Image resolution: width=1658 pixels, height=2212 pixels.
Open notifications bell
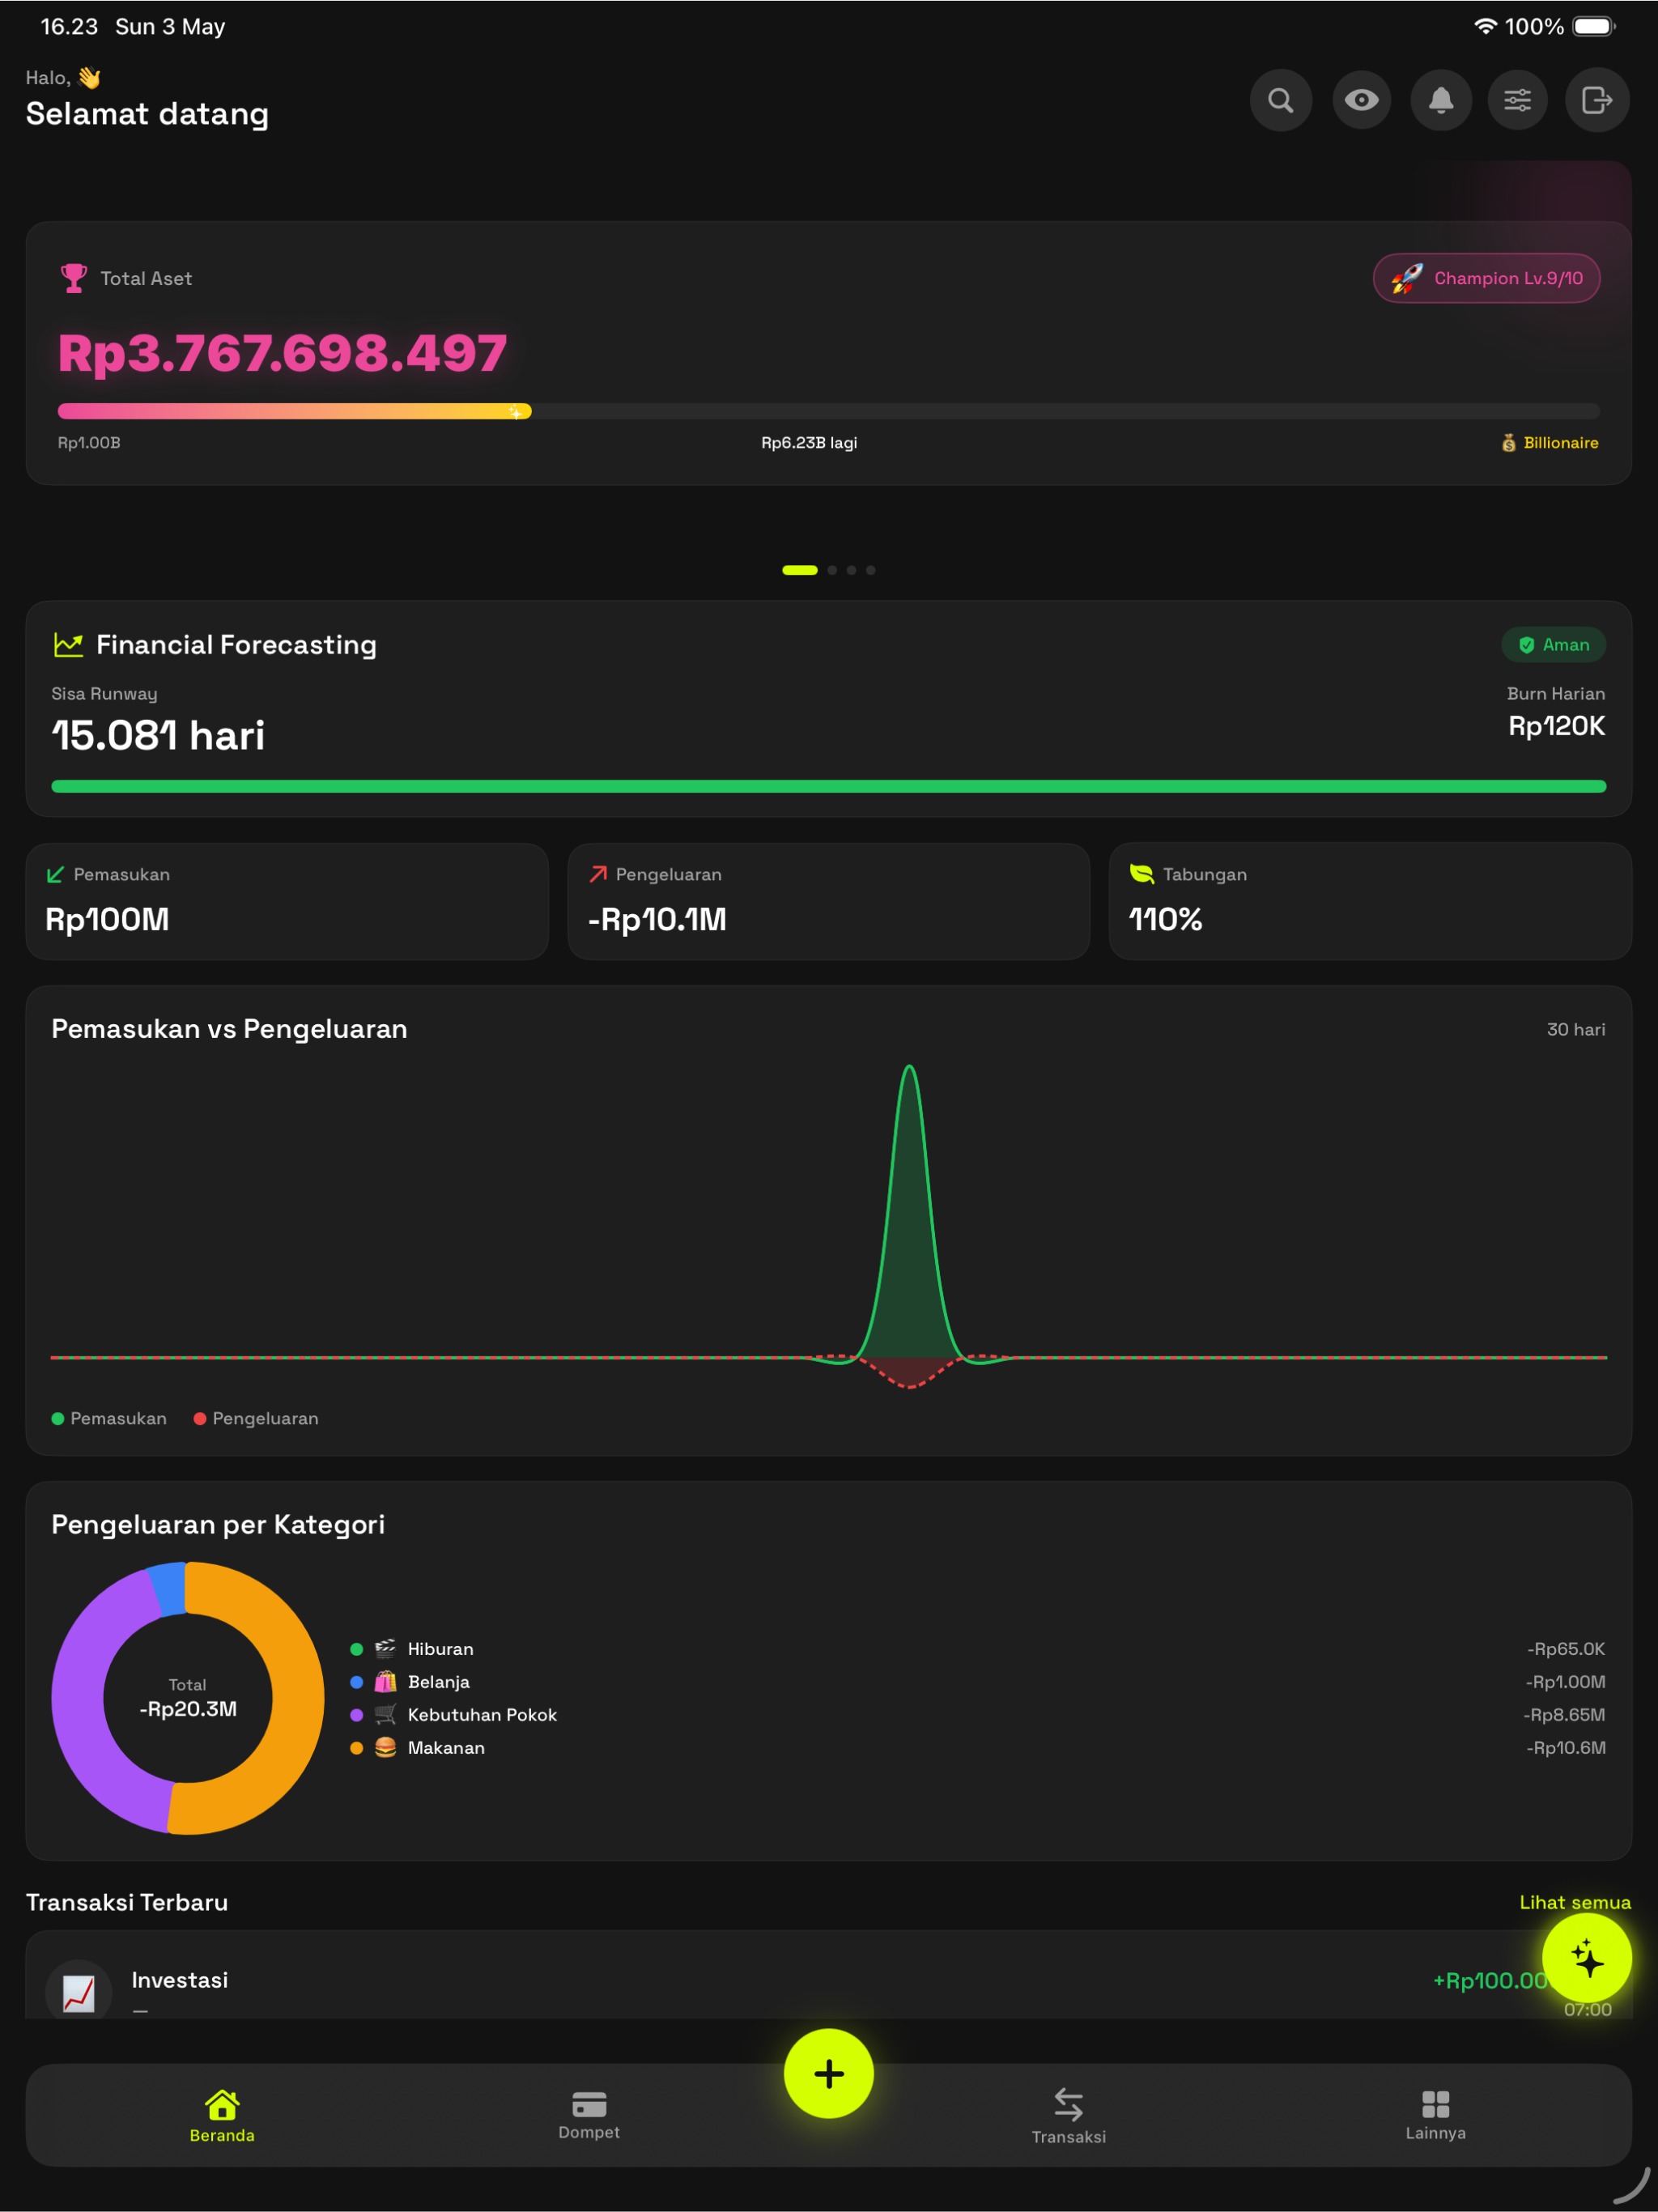click(x=1440, y=100)
